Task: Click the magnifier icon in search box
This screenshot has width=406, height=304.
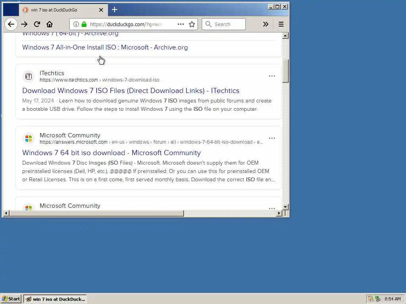Action: coord(208,24)
